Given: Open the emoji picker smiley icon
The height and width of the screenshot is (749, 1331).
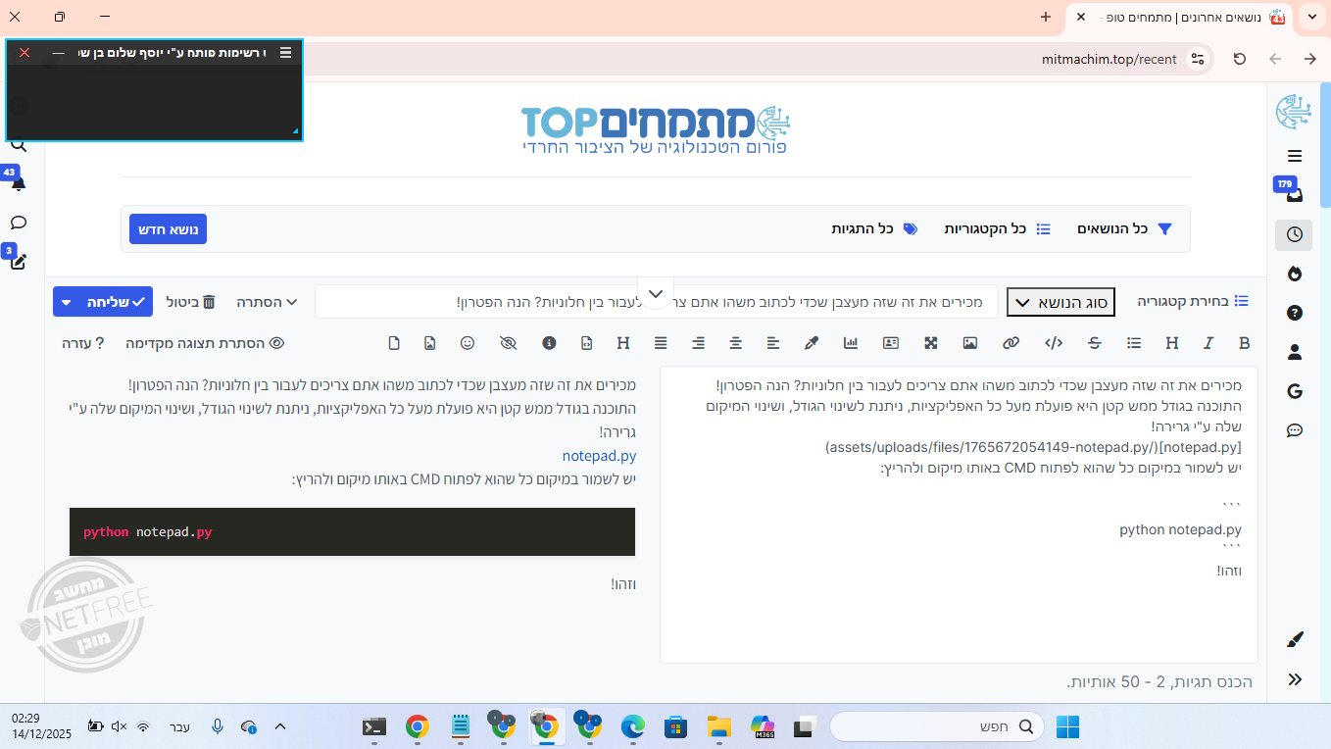Looking at the screenshot, I should pos(468,343).
